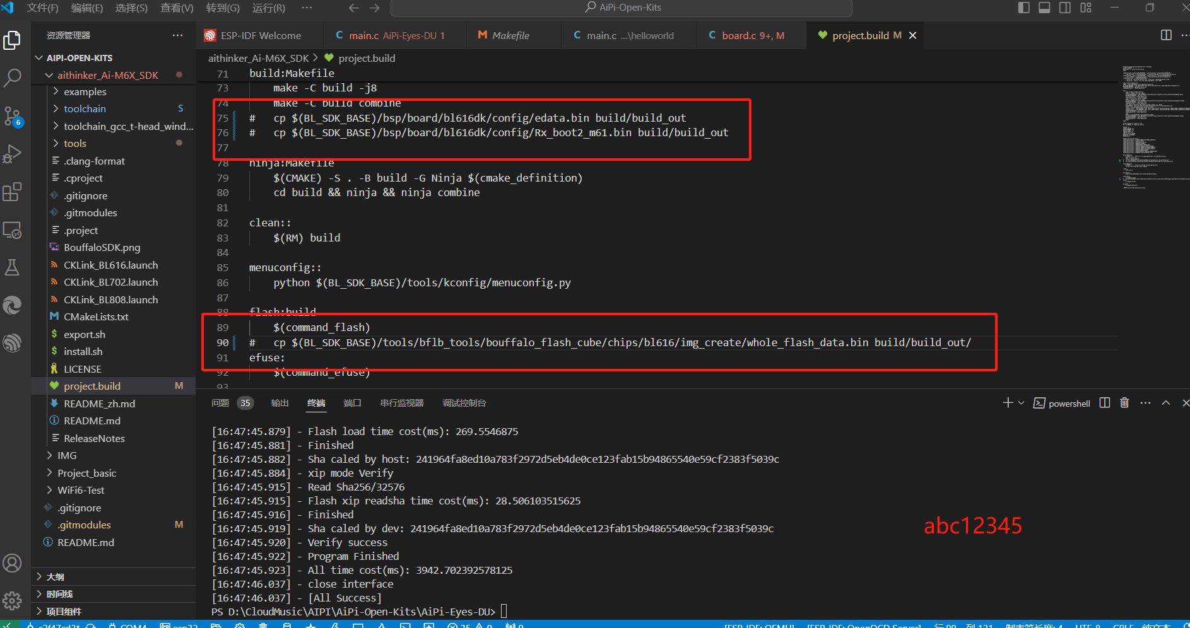Open the 输出 output panel tab

(280, 403)
